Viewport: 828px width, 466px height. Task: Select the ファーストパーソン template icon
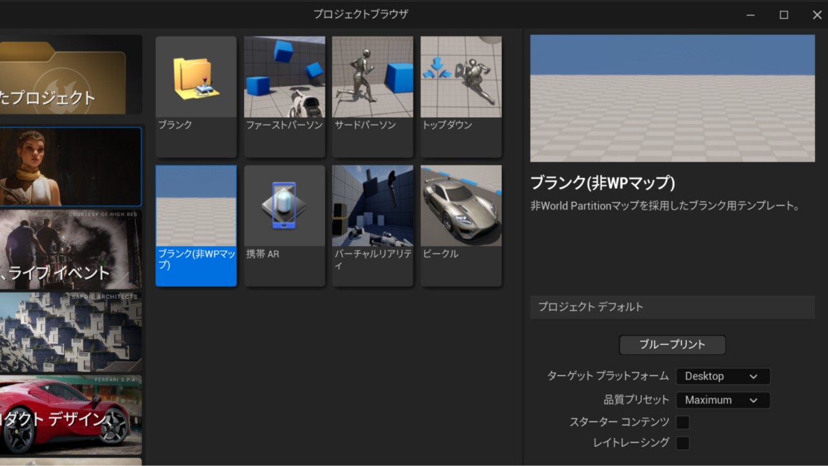click(x=285, y=76)
